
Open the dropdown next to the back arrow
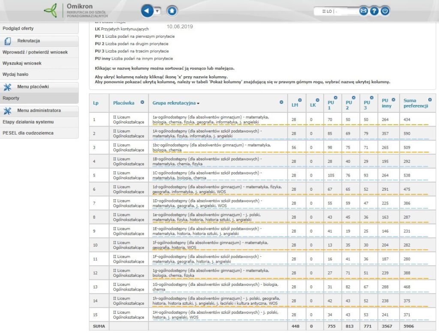tap(157, 11)
